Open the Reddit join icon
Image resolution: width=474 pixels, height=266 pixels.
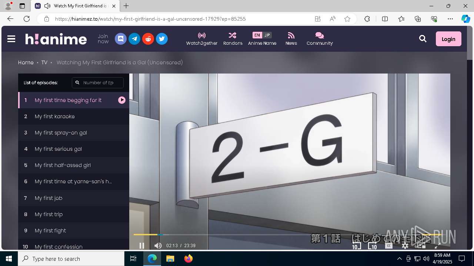coord(148,39)
